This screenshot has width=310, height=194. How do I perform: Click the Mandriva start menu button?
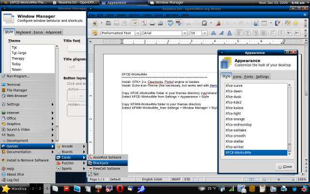point(14,189)
